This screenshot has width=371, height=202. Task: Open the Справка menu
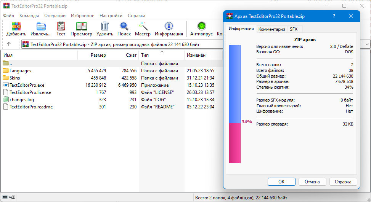137,16
